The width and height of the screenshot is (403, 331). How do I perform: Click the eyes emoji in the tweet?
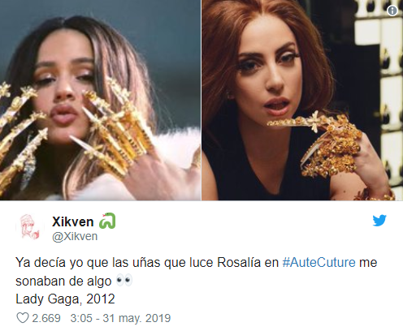[x=124, y=281]
